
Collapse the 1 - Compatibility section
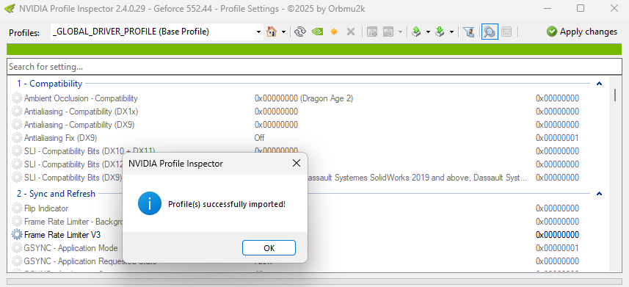click(x=599, y=84)
